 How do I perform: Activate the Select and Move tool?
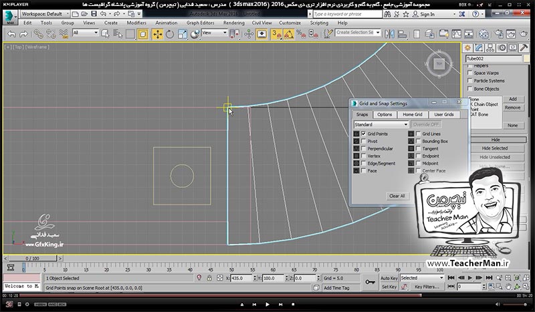[x=157, y=34]
